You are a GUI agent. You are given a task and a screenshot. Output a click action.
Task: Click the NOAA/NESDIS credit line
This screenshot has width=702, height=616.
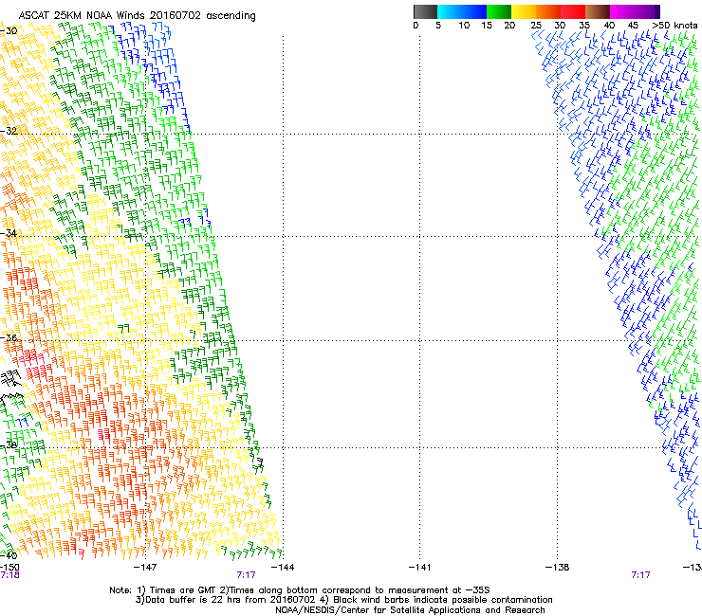coord(410,610)
